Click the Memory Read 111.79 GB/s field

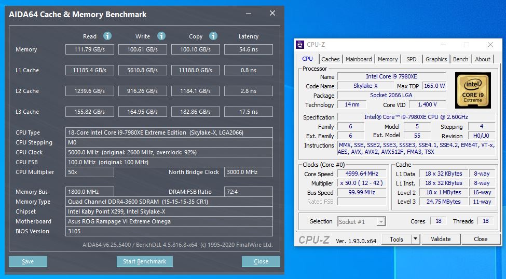point(90,49)
